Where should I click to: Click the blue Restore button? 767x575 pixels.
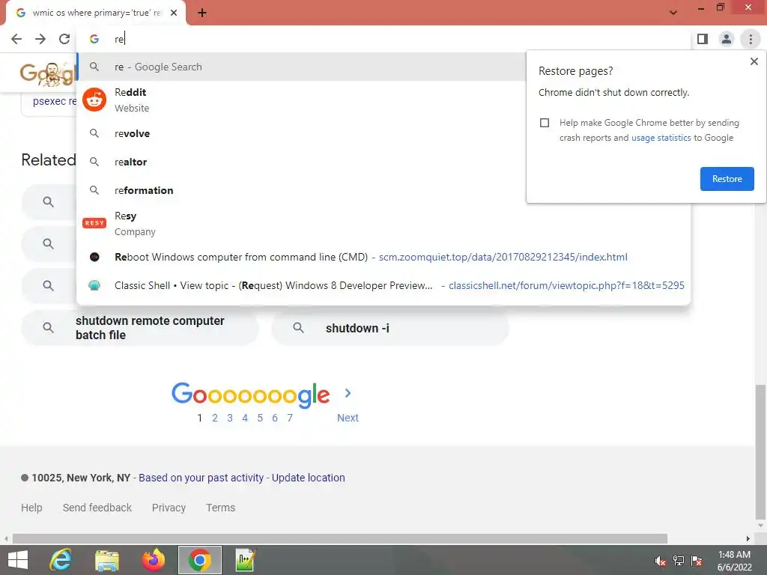tap(727, 179)
